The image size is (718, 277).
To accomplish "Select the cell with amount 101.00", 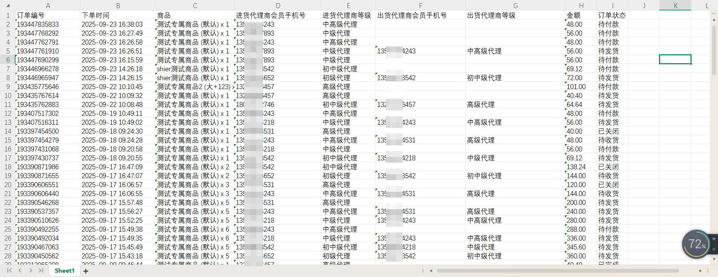I will click(x=581, y=86).
